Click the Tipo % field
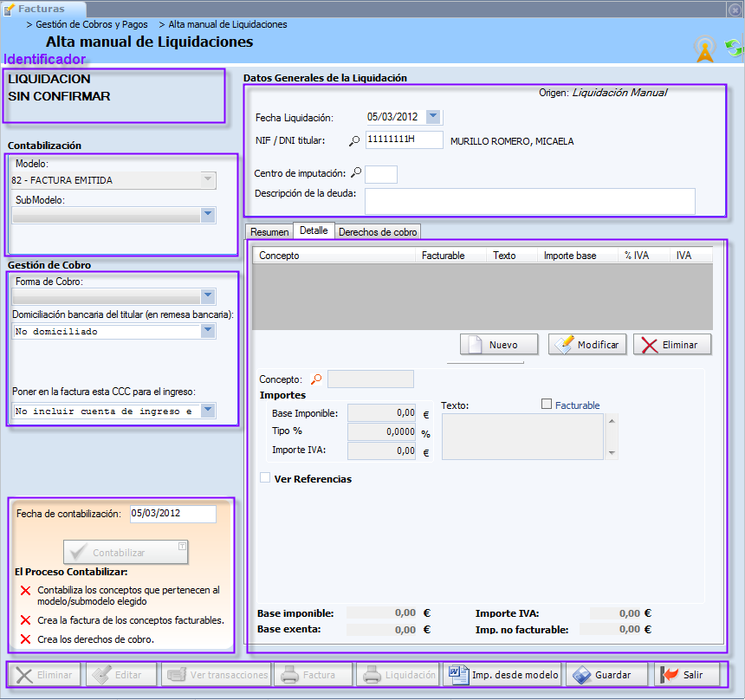The width and height of the screenshot is (745, 700). (x=381, y=432)
